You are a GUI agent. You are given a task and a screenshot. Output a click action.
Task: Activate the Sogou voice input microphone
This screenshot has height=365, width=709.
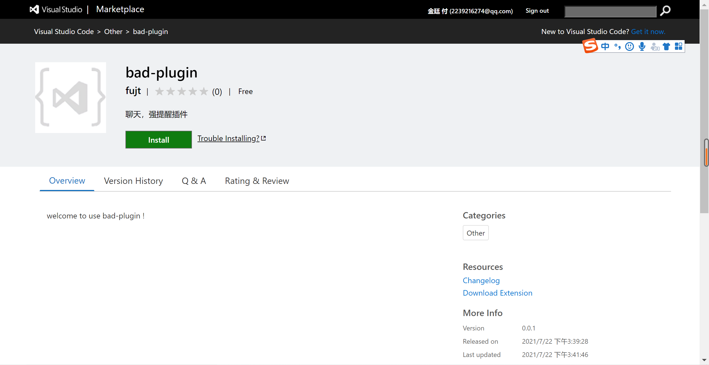(642, 46)
